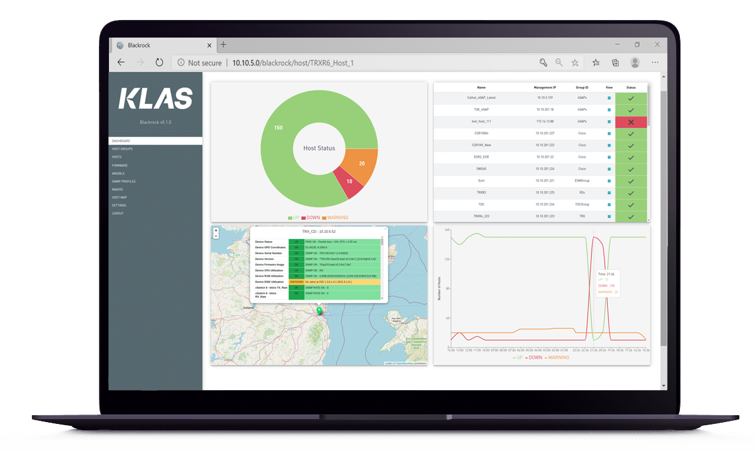Click the map popup scrollbar down arrow
The width and height of the screenshot is (755, 469).
point(383,299)
